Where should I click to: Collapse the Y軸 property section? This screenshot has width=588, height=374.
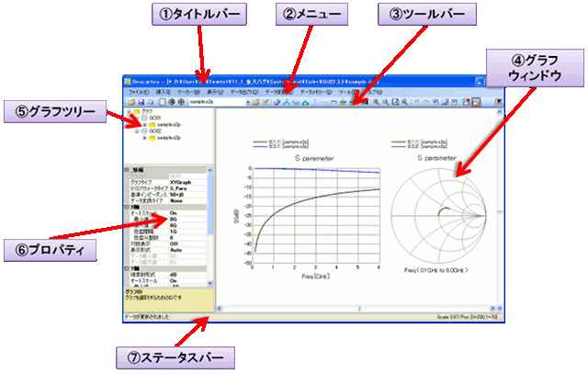126,267
